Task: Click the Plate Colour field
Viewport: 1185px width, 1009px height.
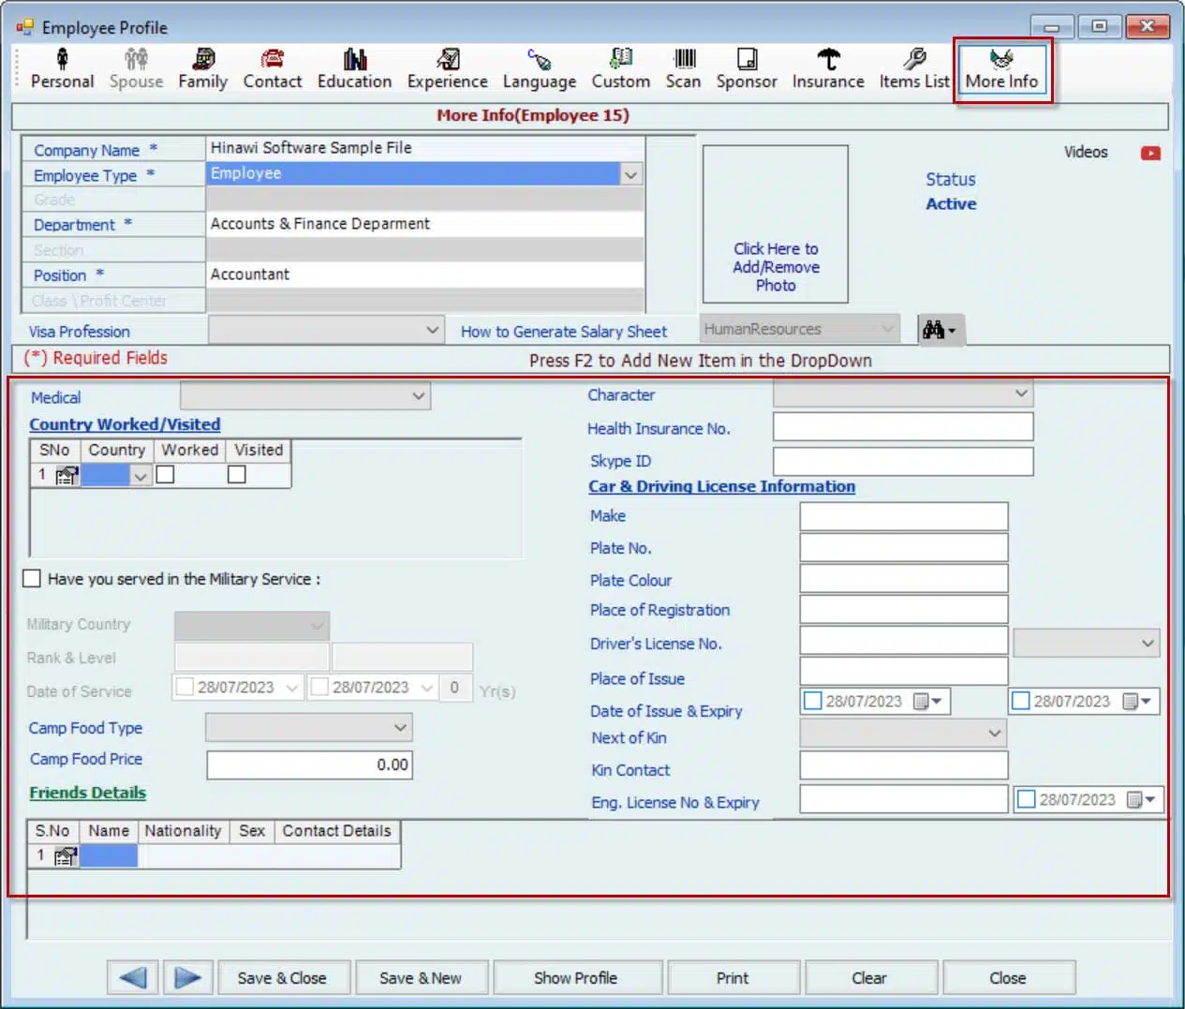Action: 904,578
